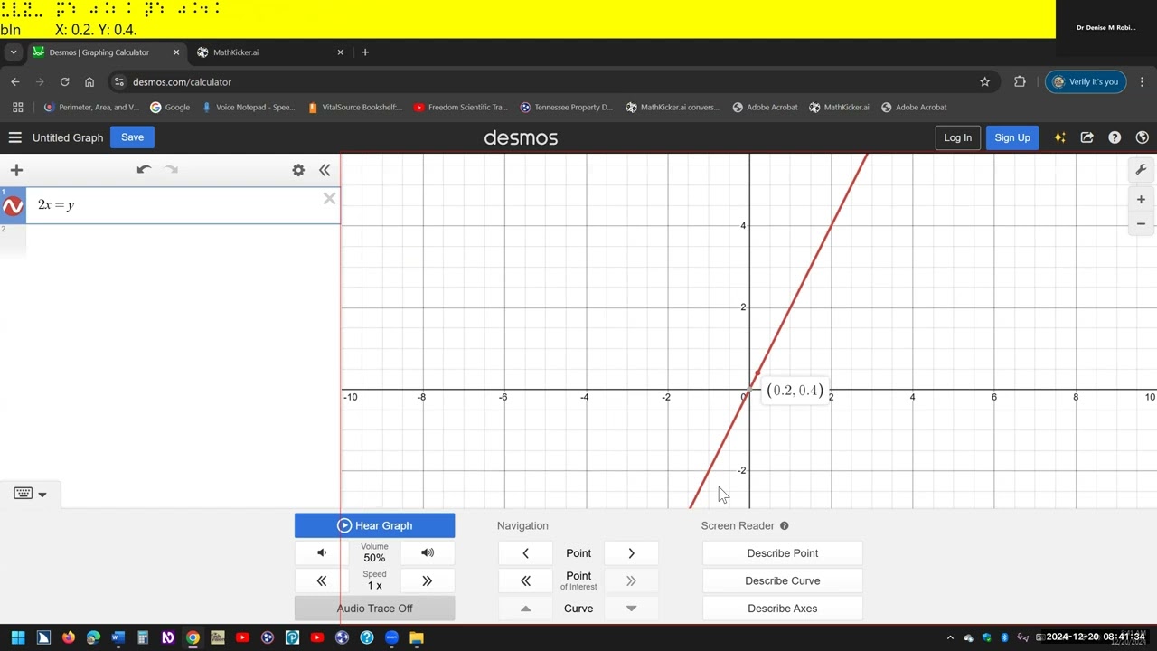Show the on-screen keyboard

(23, 493)
